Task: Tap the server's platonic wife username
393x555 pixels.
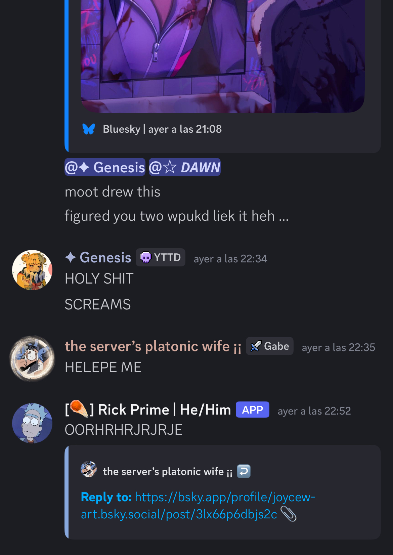Action: [153, 346]
